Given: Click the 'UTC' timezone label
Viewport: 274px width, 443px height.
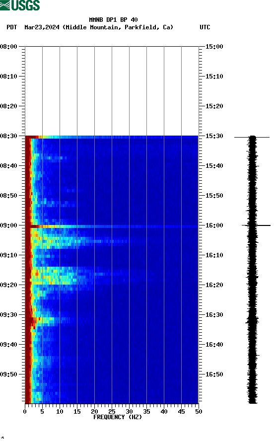Looking at the screenshot, I should coord(205,27).
